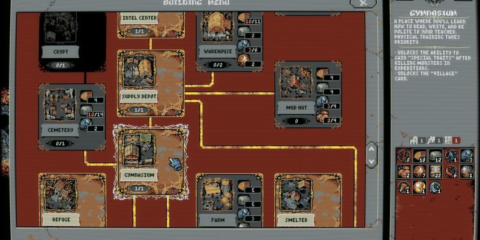Click the Warehouse 0/2 build counter
The width and height of the screenshot is (480, 240).
pos(216,65)
